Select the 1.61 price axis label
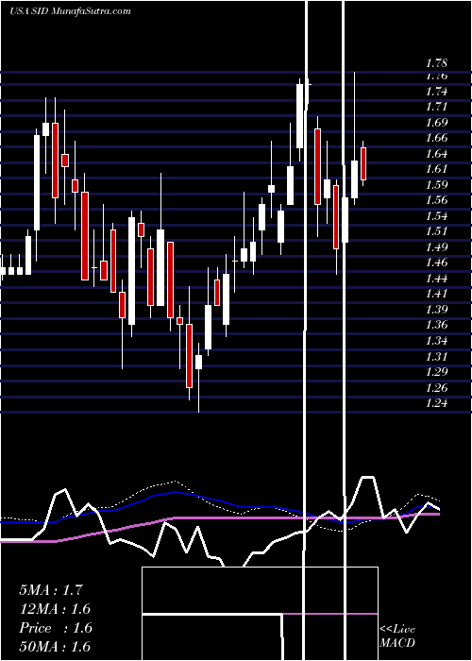Image resolution: width=472 pixels, height=661 pixels. click(436, 169)
